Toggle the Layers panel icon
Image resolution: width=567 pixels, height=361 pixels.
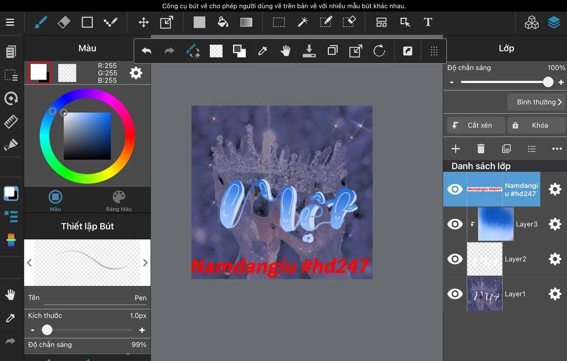pyautogui.click(x=554, y=22)
